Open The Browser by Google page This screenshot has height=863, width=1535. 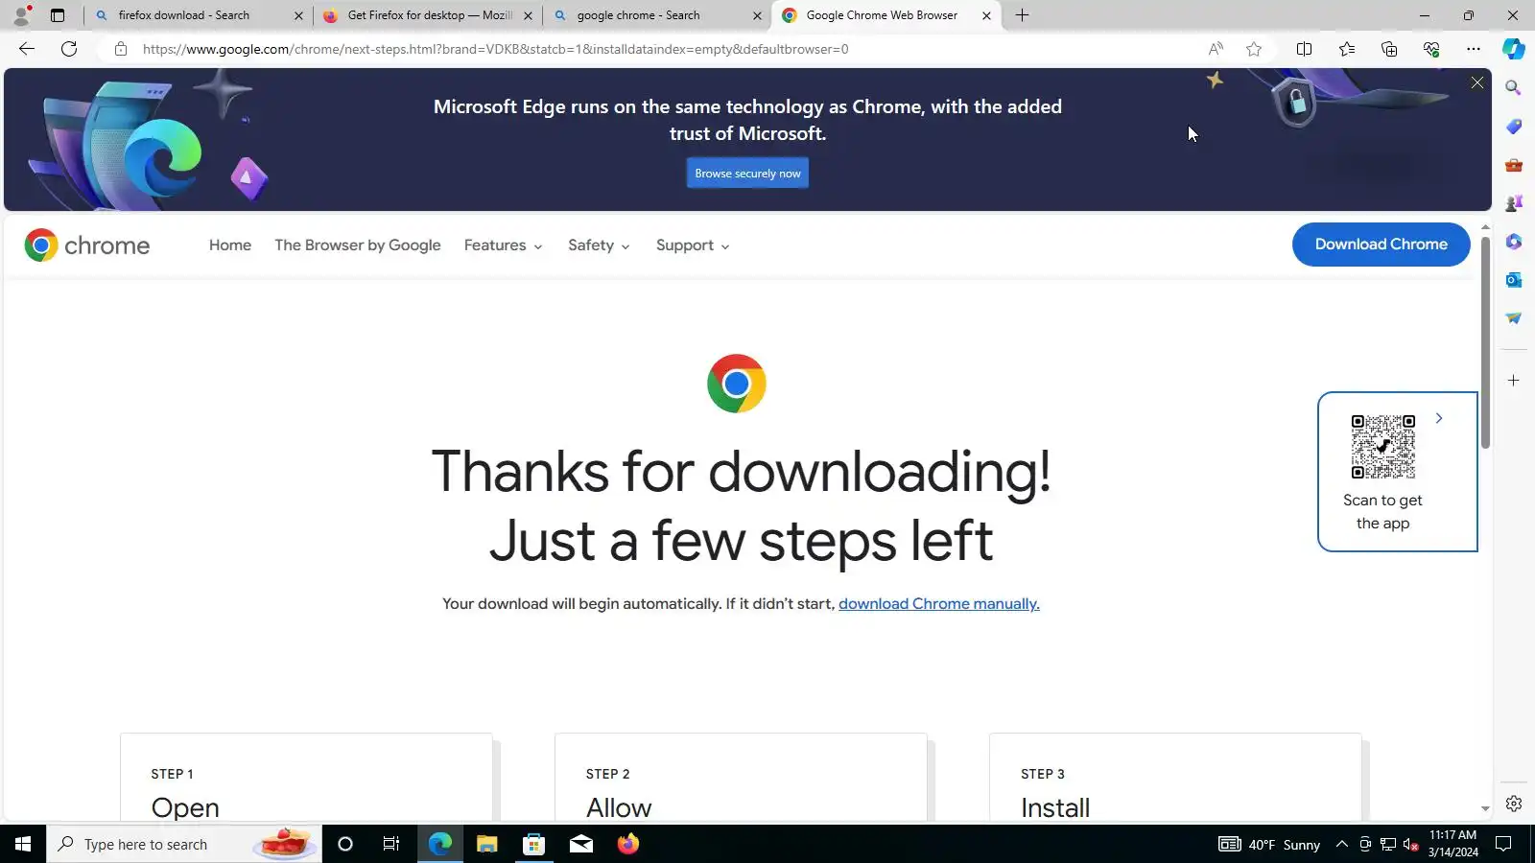(358, 245)
